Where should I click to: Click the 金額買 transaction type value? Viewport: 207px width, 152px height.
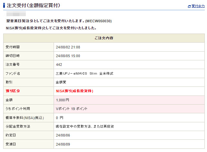(x=61, y=82)
